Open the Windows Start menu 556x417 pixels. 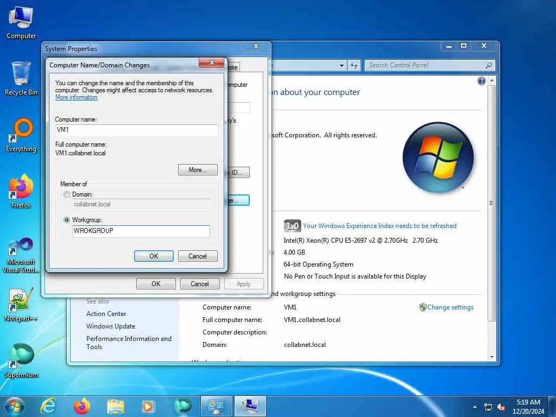click(x=15, y=406)
